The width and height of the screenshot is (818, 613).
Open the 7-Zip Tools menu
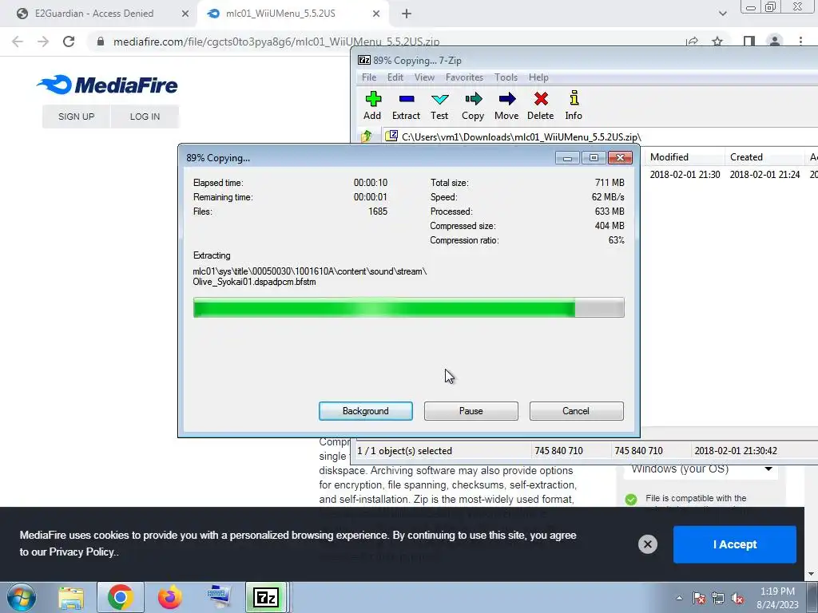tap(506, 77)
